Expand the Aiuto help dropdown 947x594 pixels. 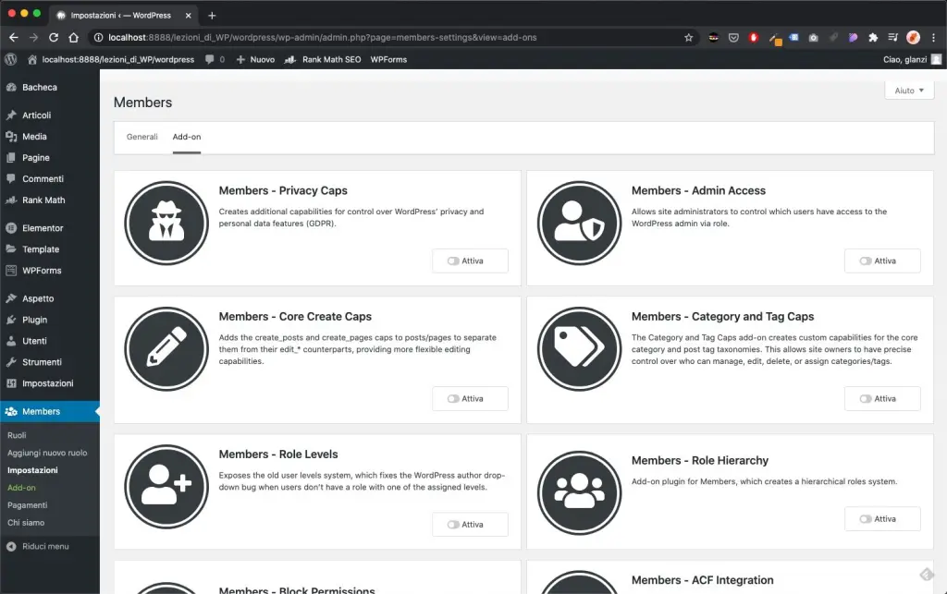click(909, 91)
